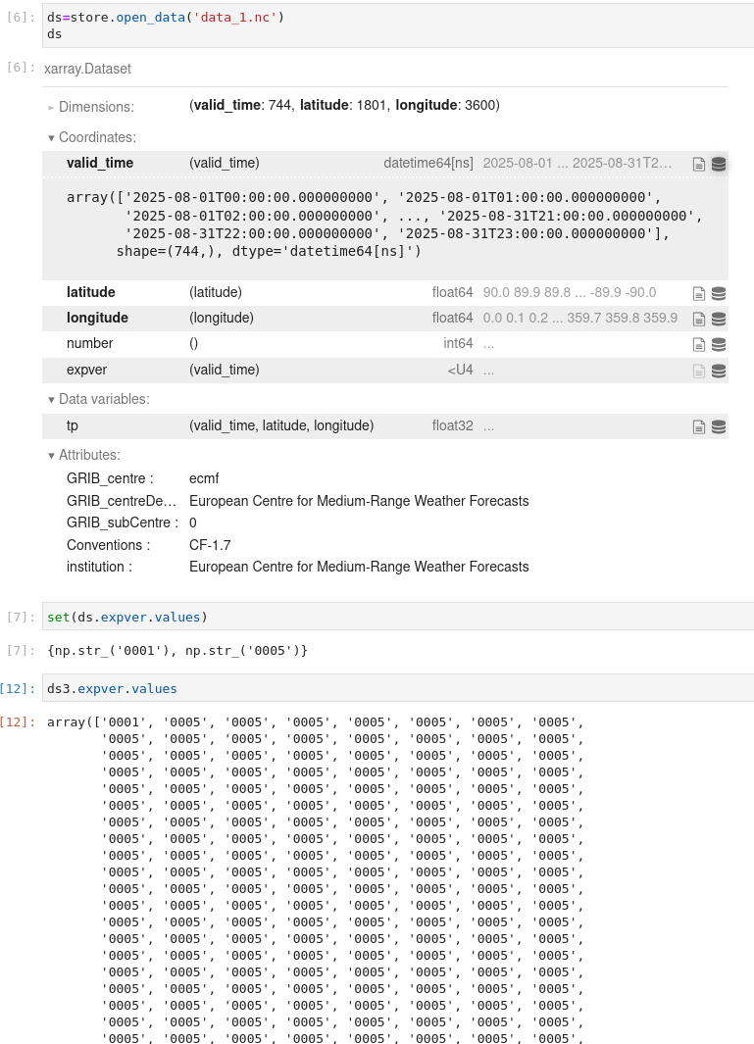Toggle data repr icon for valid_time
Screen dimensions: 754x1044
(x=719, y=164)
